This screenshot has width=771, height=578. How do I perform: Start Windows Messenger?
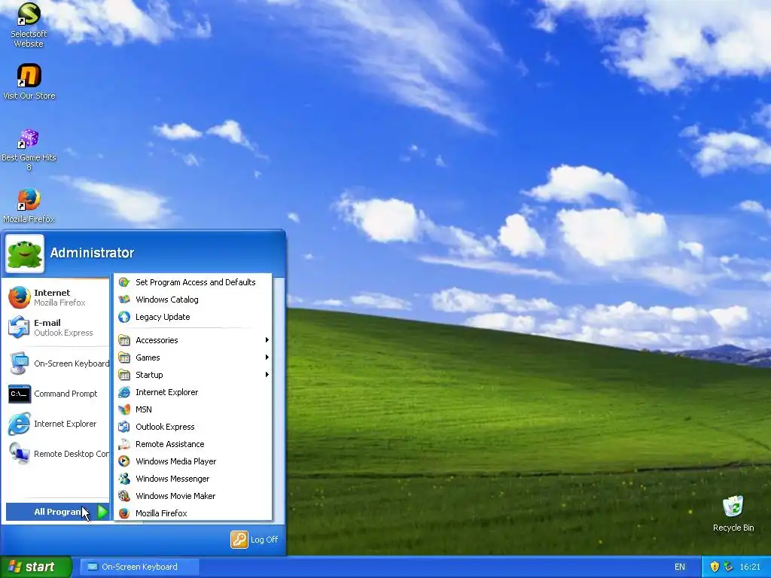(x=194, y=479)
